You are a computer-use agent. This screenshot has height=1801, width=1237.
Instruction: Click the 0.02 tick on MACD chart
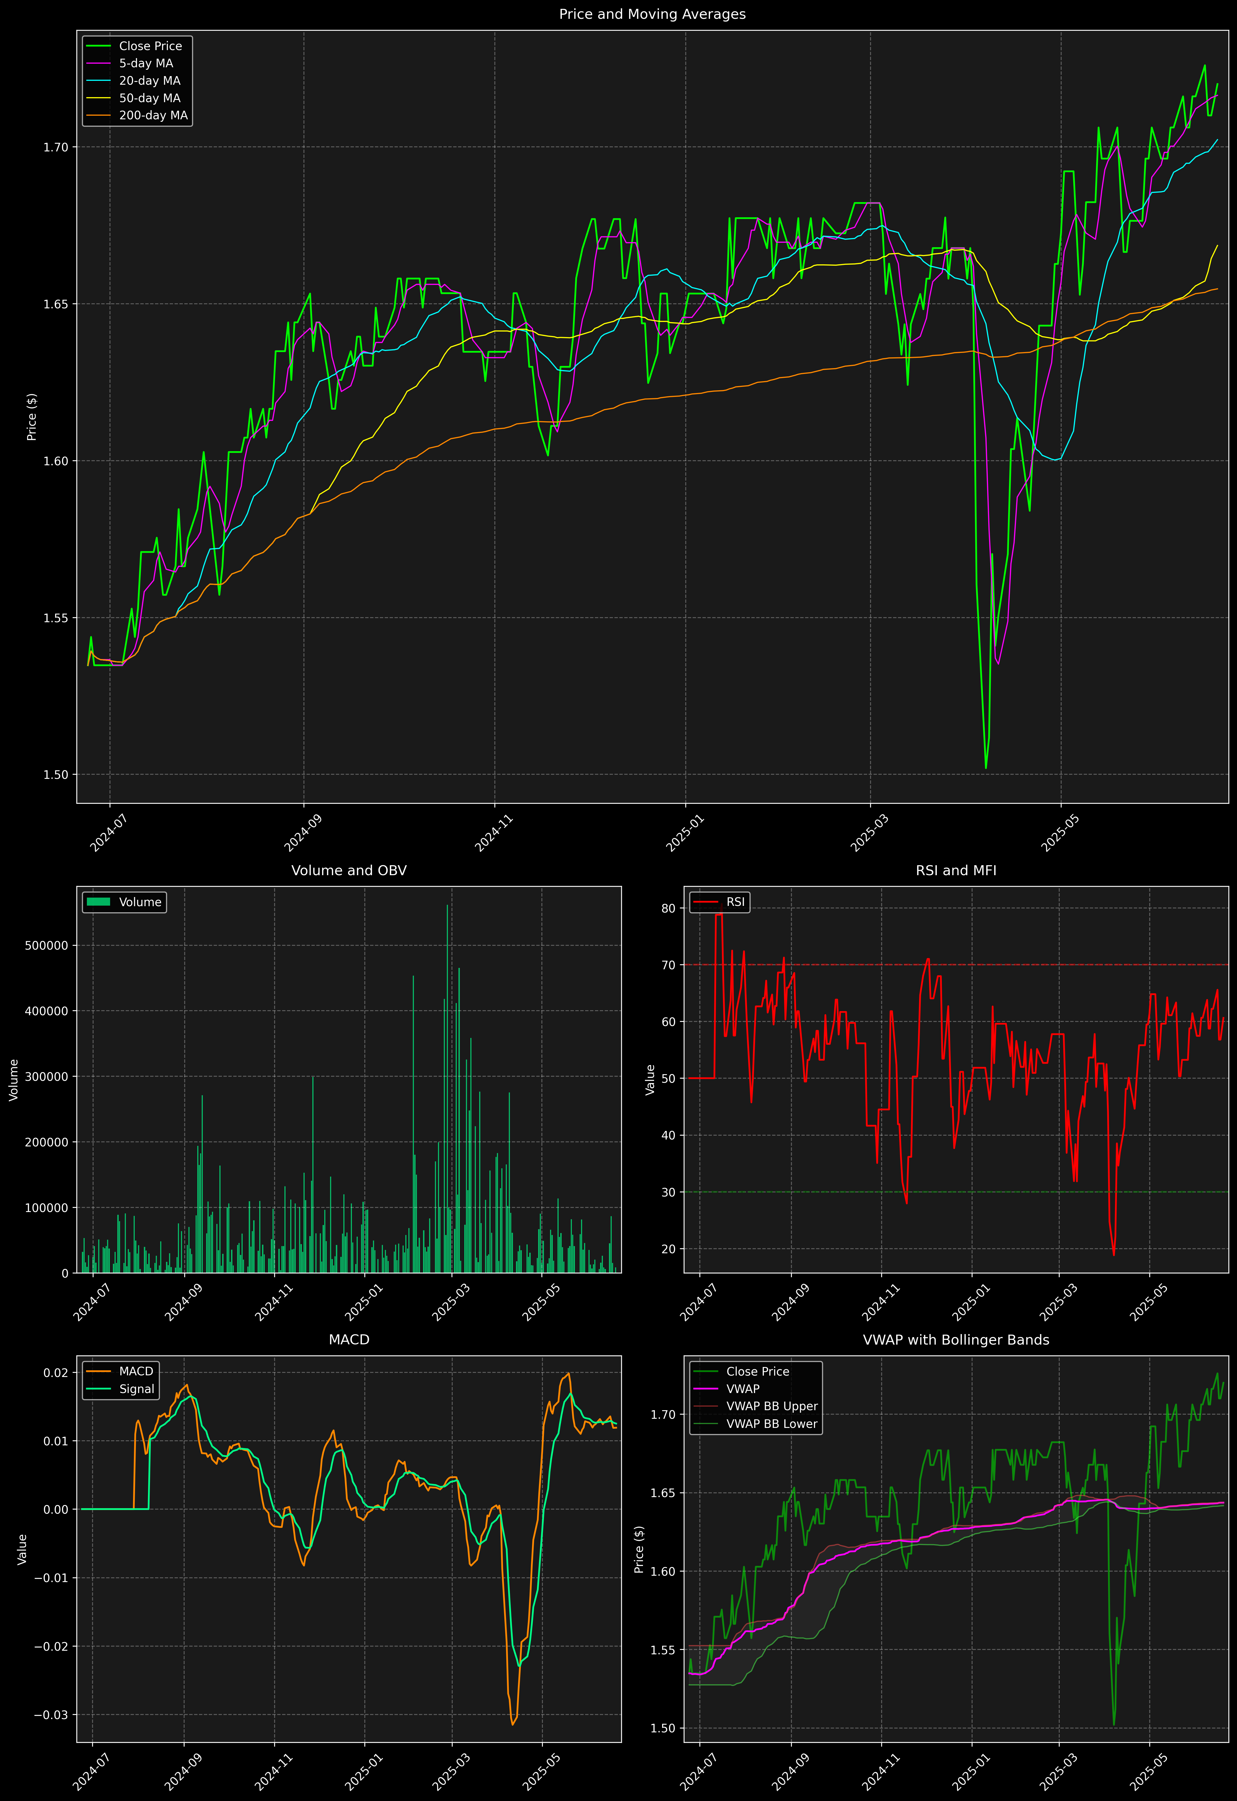click(56, 1373)
